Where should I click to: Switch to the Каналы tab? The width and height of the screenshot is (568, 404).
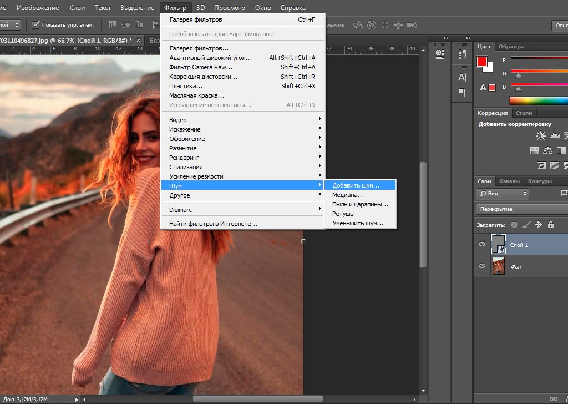(x=510, y=180)
